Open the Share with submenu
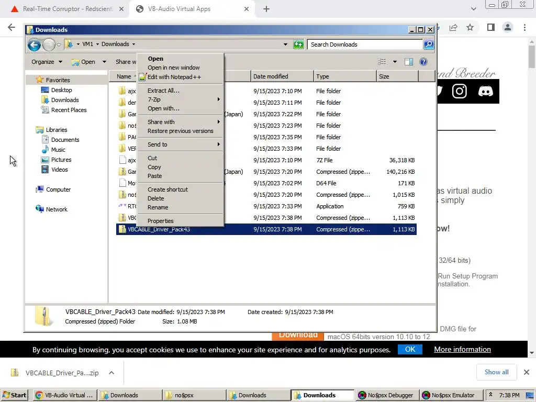536x402 pixels. pos(181,122)
